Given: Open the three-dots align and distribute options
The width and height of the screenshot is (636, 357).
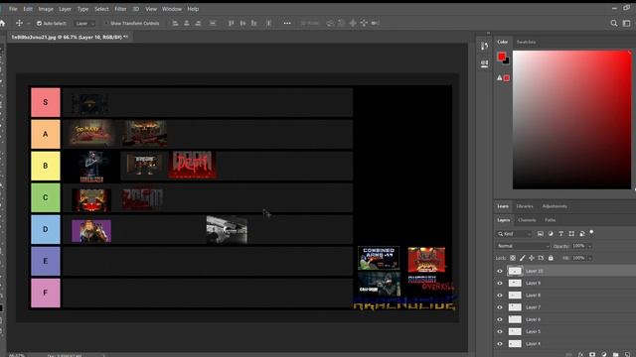Looking at the screenshot, I should [x=287, y=24].
